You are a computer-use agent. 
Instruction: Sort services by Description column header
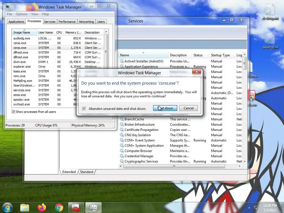[180, 55]
